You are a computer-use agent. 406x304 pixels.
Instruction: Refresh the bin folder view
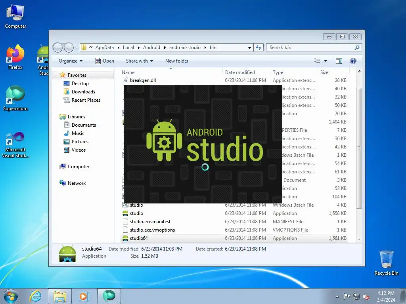[x=259, y=47]
